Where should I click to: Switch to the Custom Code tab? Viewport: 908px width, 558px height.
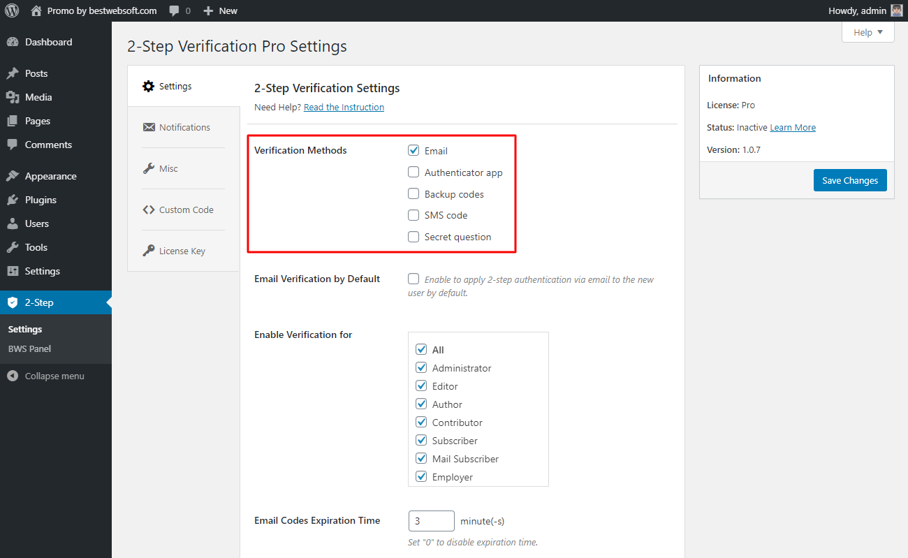(x=184, y=210)
